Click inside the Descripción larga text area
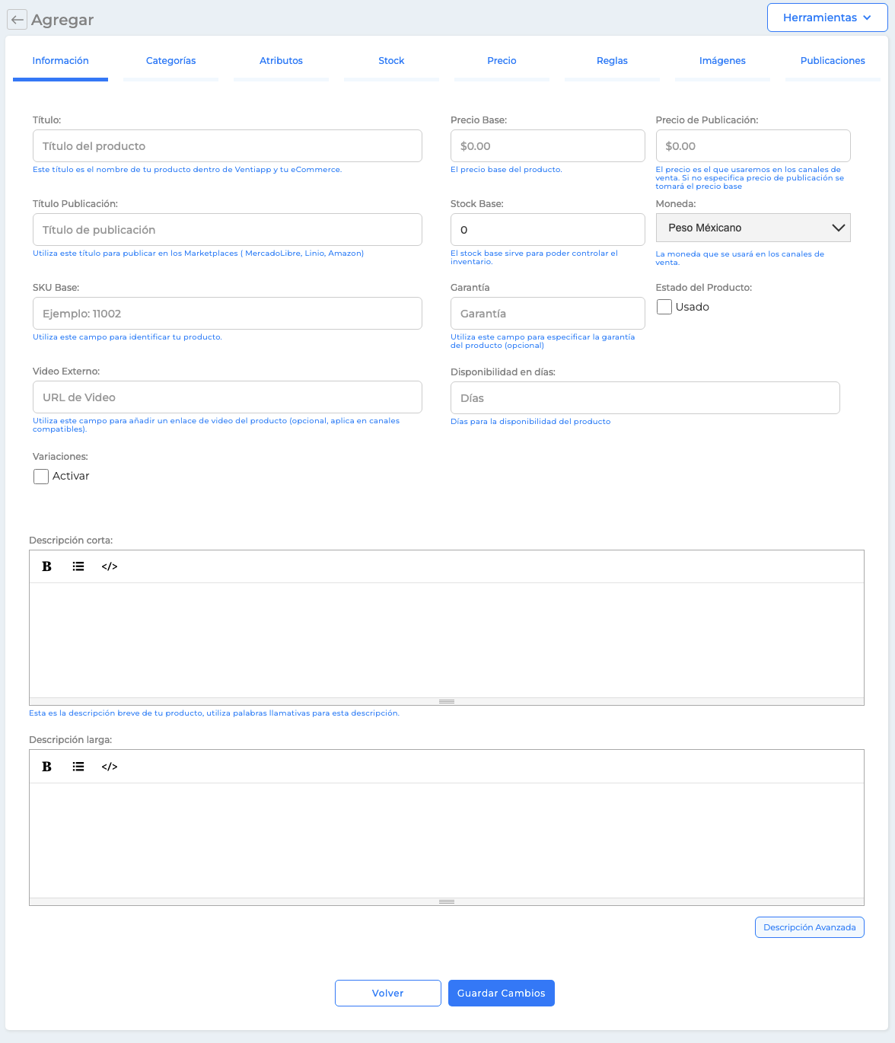This screenshot has width=895, height=1043. click(447, 840)
